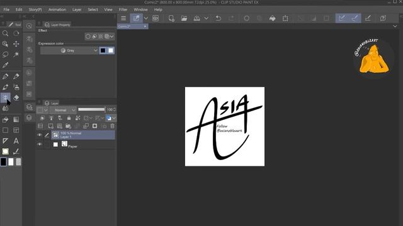Click the Open file folder icon
The height and width of the screenshot is (226, 403).
coord(184,18)
